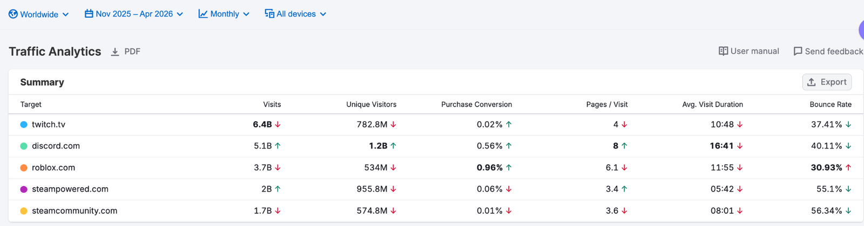Open the Monthly granularity dropdown

coord(224,14)
